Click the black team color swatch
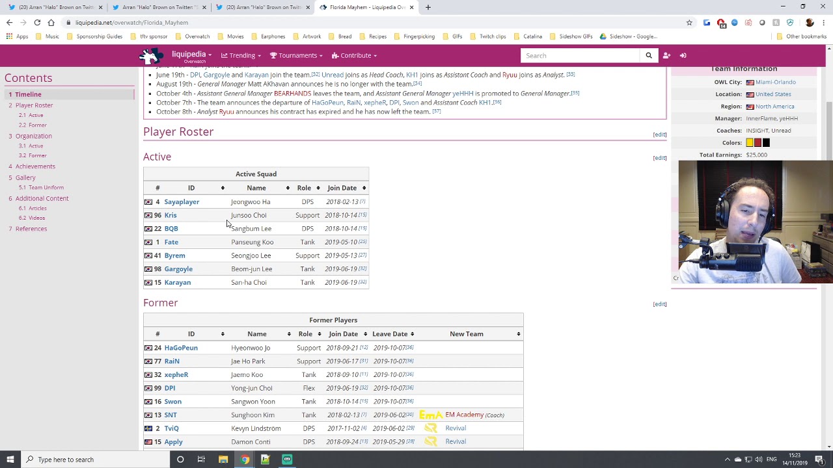 (766, 143)
